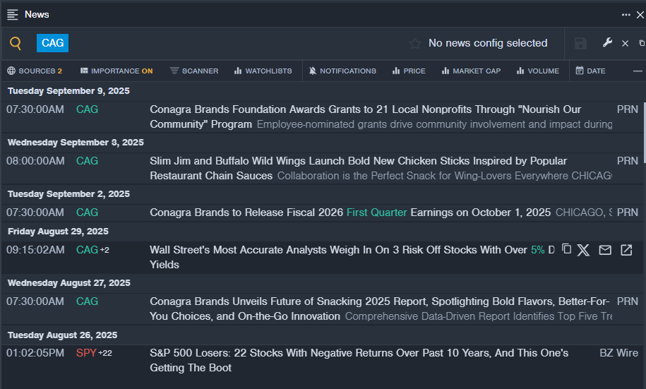Open the Sources filter
Screen dimensions: 646x389
(35, 71)
